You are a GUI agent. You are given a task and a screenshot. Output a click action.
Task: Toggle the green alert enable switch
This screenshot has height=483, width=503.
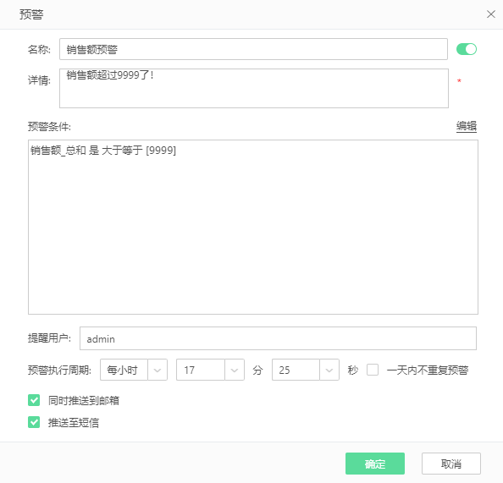tap(467, 49)
